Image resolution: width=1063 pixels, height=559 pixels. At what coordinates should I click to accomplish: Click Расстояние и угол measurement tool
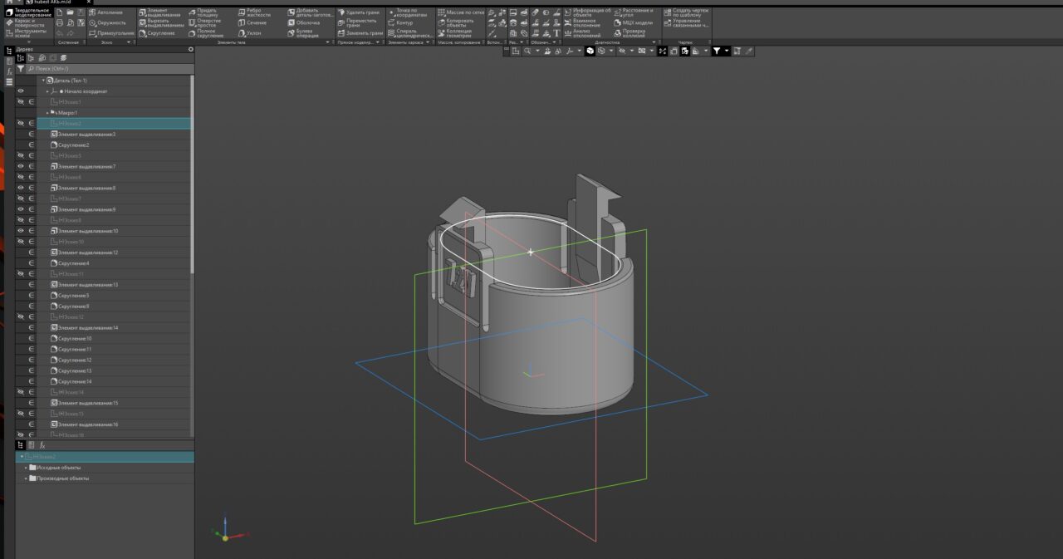[x=634, y=12]
